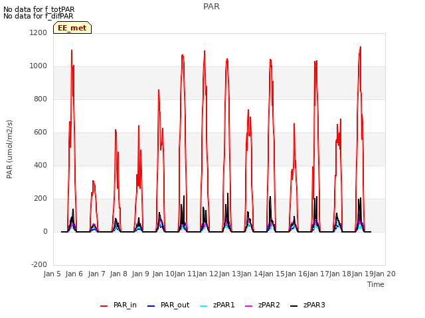Click the Jan 10 x-axis tick label
425x318 pixels.
[163, 274]
